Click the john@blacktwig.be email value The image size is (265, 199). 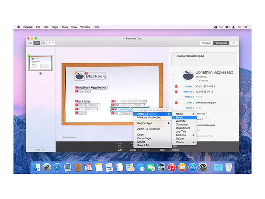click(x=206, y=103)
